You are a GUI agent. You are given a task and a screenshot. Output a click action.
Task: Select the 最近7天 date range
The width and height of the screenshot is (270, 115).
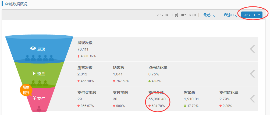(x=209, y=15)
